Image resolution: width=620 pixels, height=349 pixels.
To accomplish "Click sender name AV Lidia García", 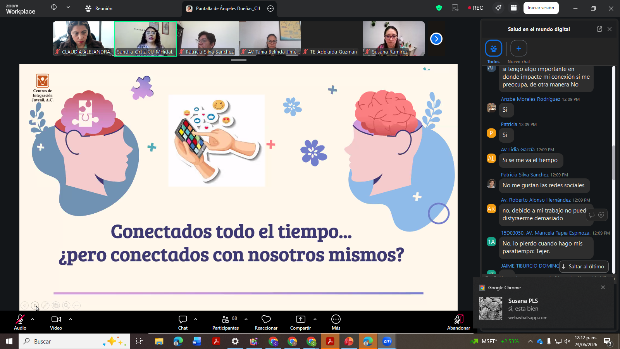I will 518,150.
